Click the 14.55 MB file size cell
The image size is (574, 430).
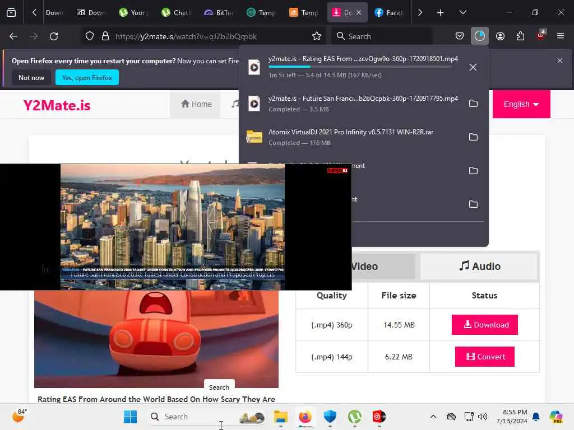point(399,325)
